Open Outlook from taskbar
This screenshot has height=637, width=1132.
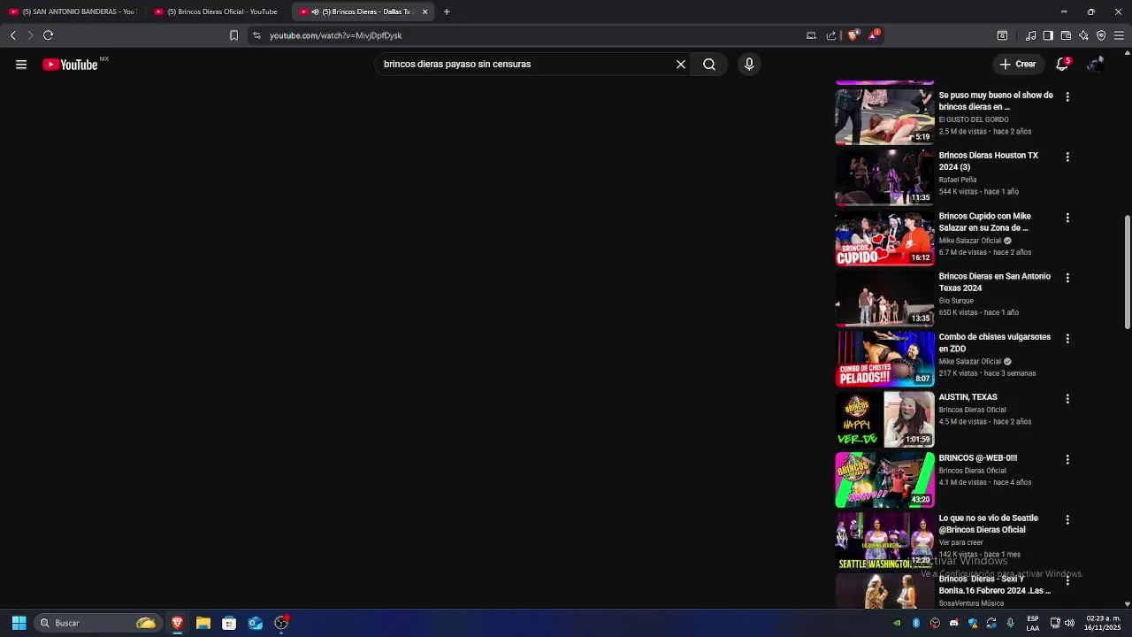pyautogui.click(x=255, y=623)
